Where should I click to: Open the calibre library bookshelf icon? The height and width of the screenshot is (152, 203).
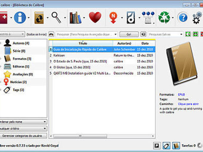click(76, 18)
